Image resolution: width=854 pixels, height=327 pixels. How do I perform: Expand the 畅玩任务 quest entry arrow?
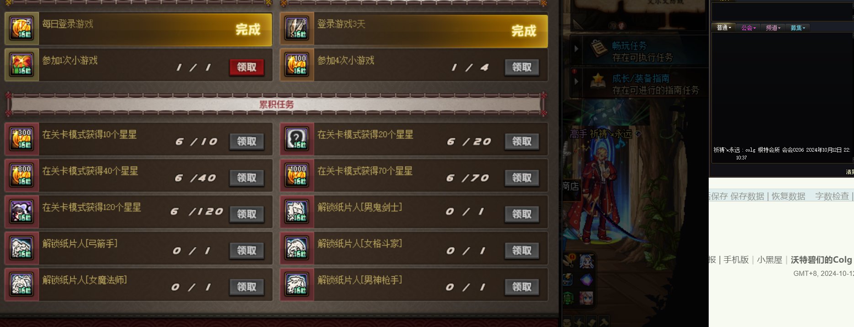[x=577, y=48]
